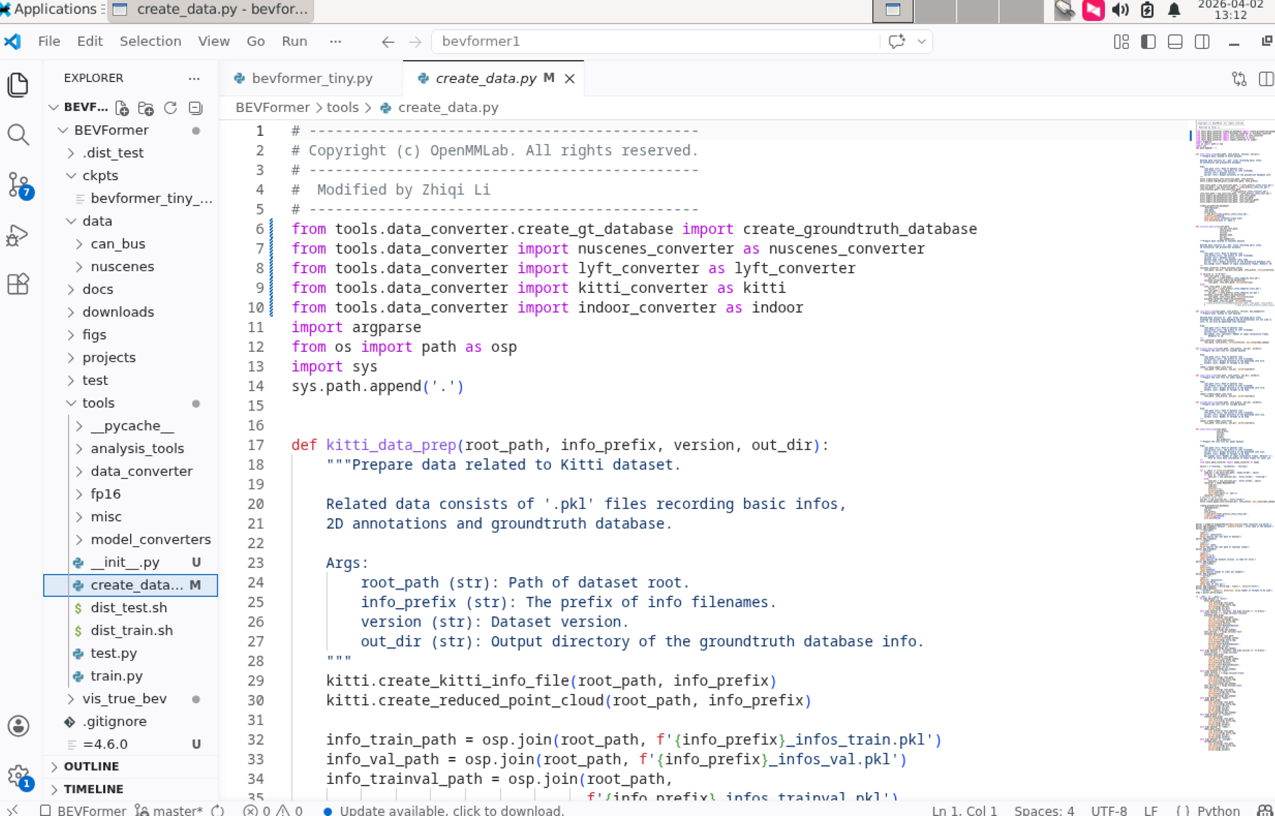Open the Extensions view
This screenshot has width=1275, height=816.
pos(18,285)
